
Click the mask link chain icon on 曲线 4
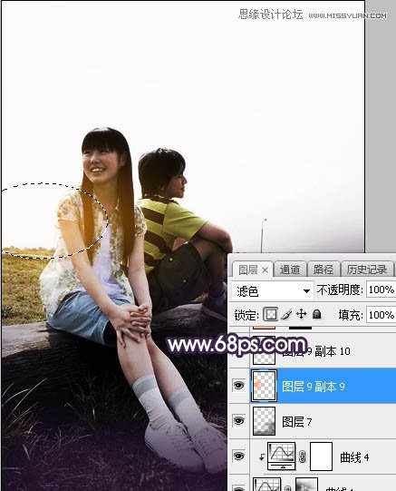[x=302, y=457]
